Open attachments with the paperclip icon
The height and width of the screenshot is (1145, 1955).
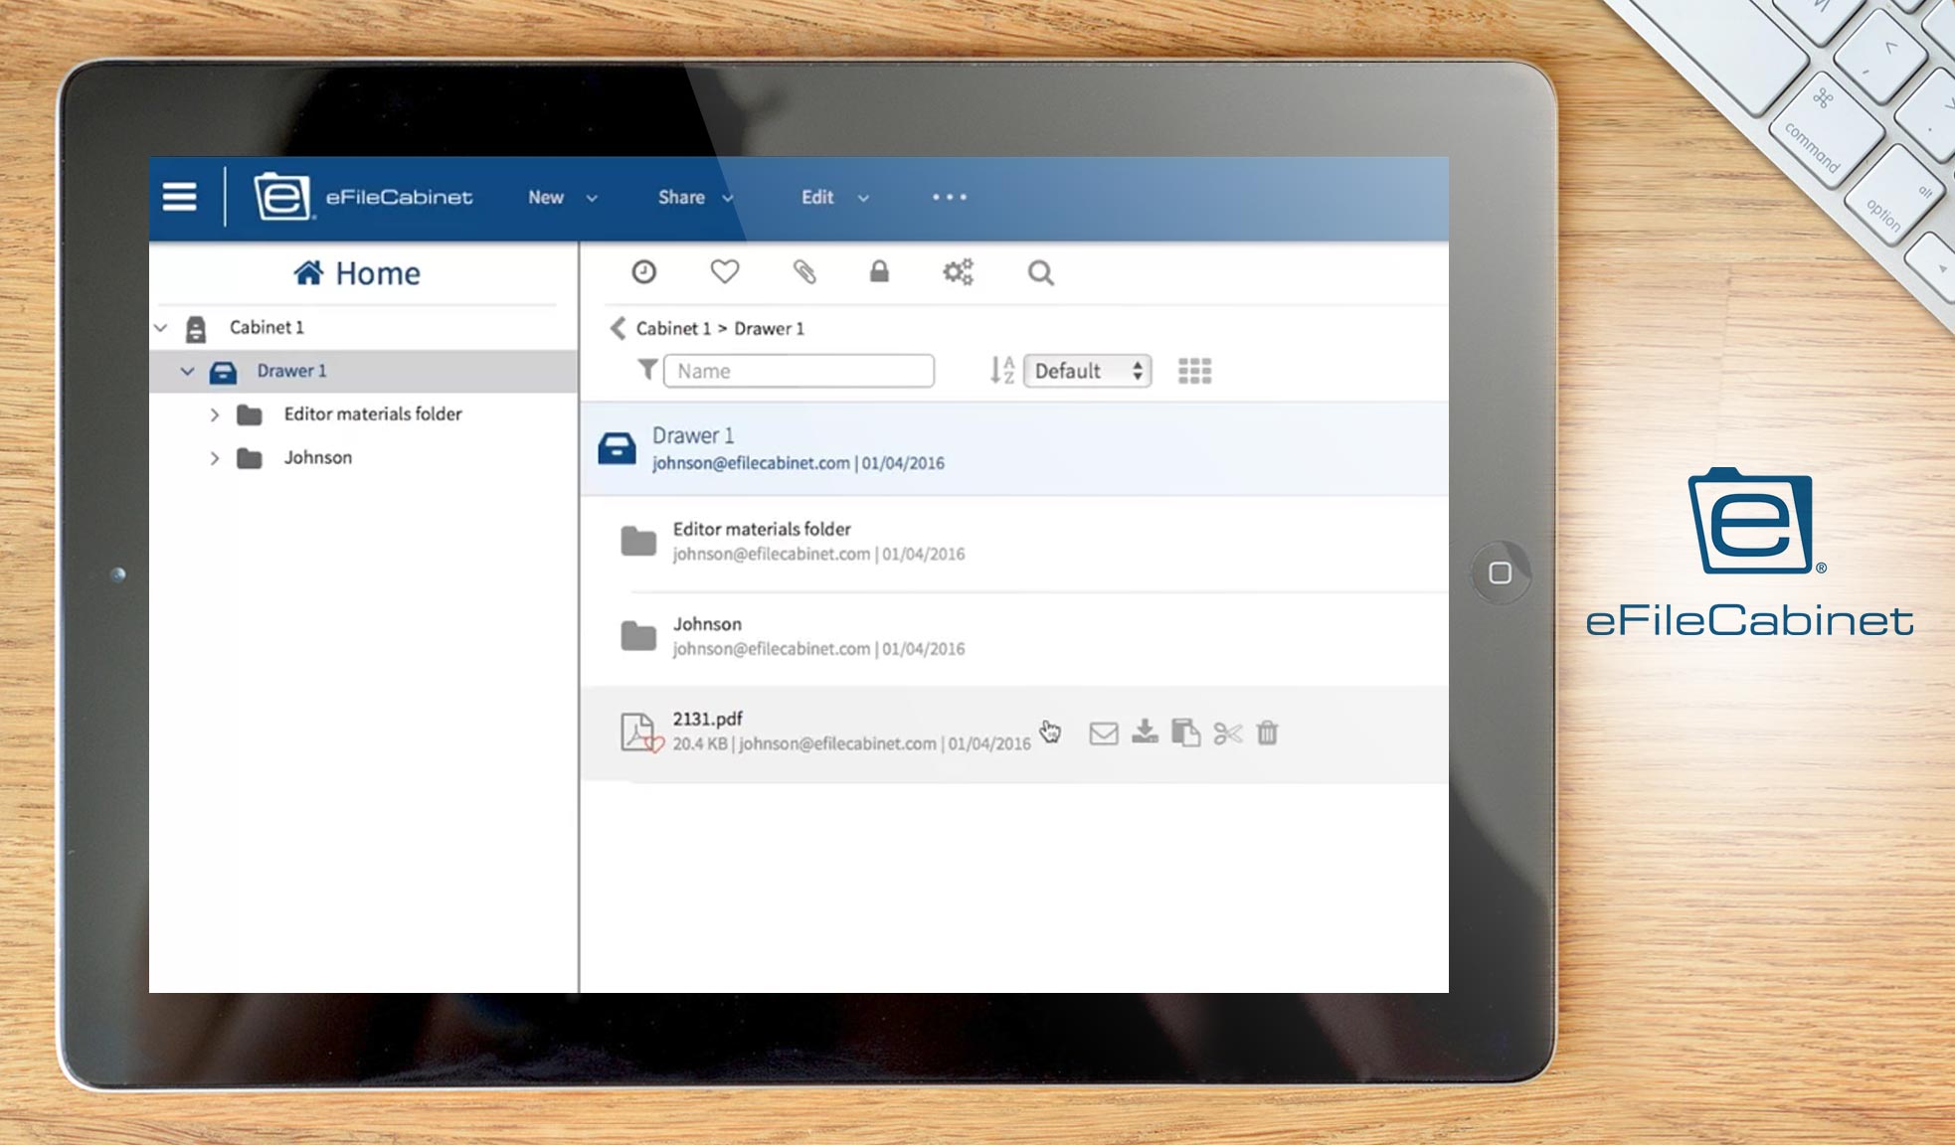pyautogui.click(x=805, y=272)
